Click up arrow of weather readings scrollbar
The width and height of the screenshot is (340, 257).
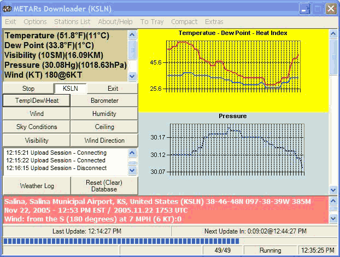coord(132,34)
